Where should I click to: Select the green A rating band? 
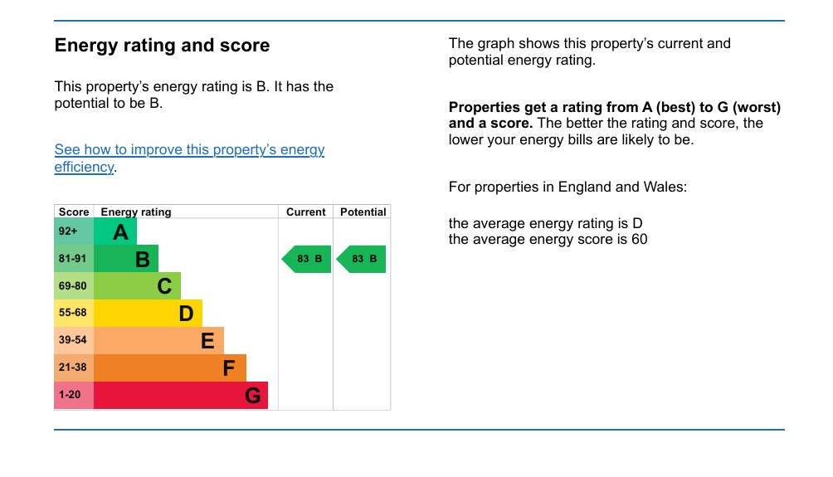tap(115, 232)
